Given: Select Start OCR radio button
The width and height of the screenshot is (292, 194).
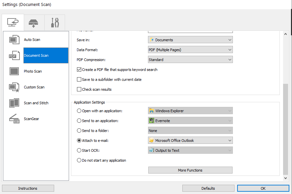Looking at the screenshot, I should coord(79,150).
